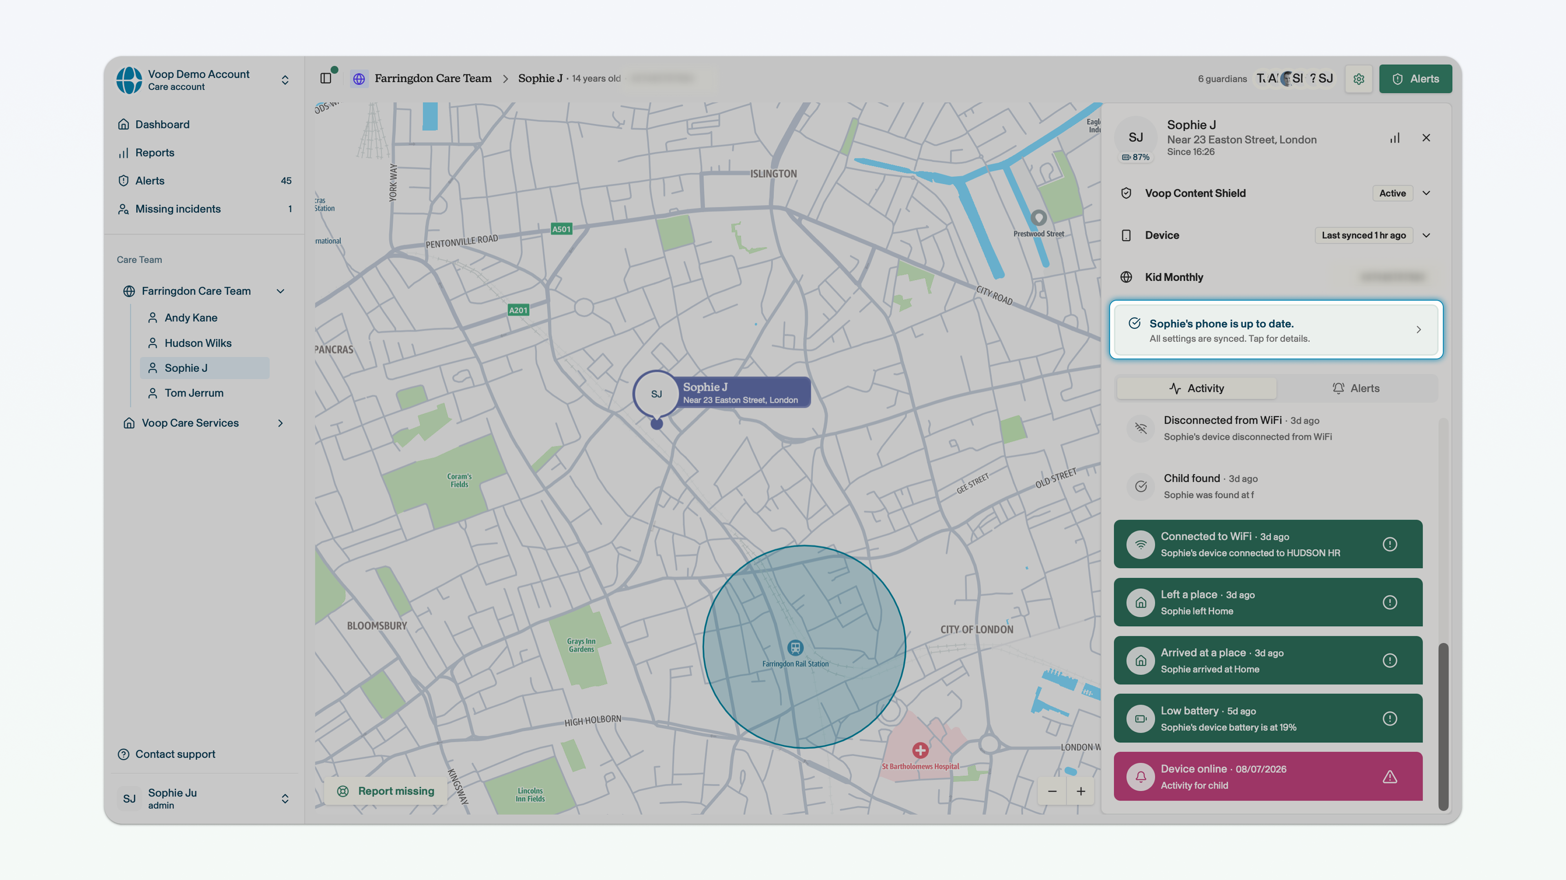This screenshot has height=880, width=1566.
Task: Select Hudson Wilks in care team
Action: pyautogui.click(x=204, y=343)
